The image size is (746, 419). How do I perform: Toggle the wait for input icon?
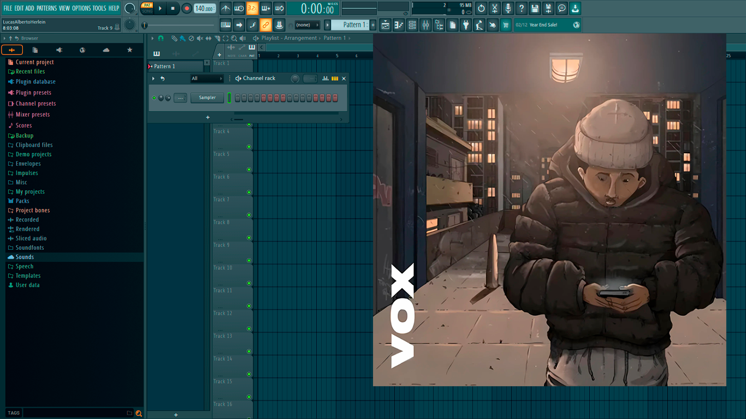click(239, 8)
